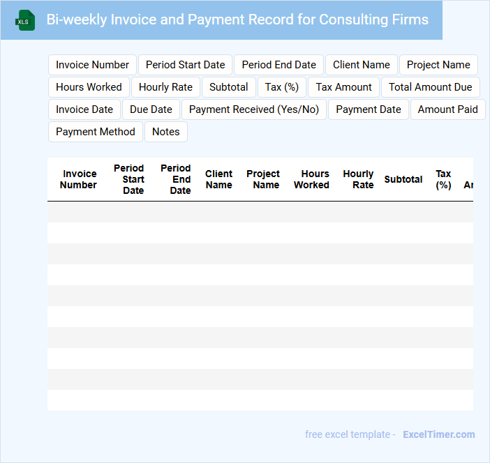Select the Invoice Number tag

[92, 65]
